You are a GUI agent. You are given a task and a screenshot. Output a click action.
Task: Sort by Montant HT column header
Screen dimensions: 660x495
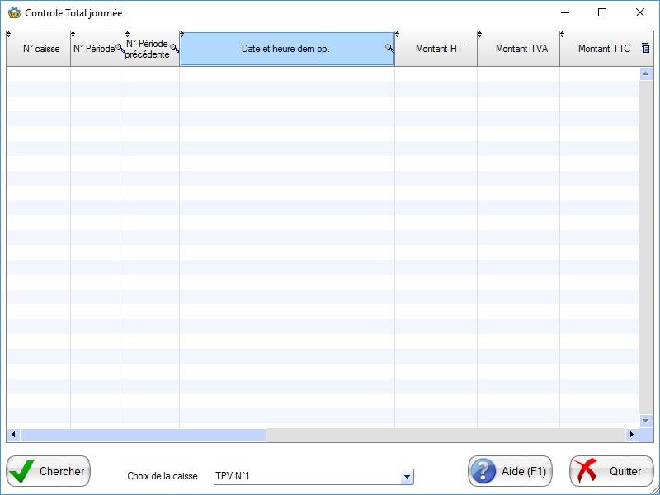(x=438, y=49)
